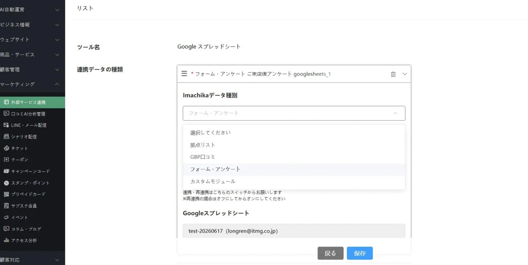Delete googlesheets_1 entry with trash icon
Screen dimensions: 528x265
[x=393, y=74]
